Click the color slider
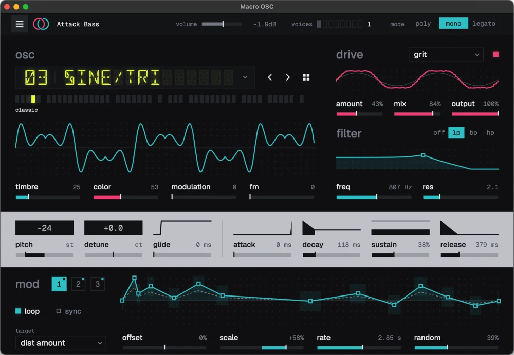This screenshot has width=514, height=355. [125, 197]
